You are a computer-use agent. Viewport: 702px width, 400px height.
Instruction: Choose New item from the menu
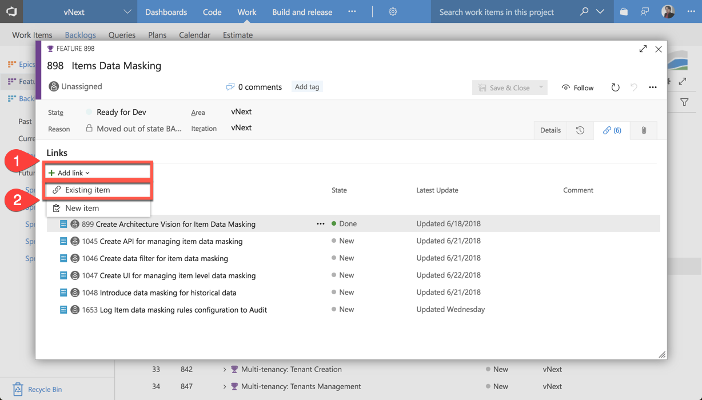(x=82, y=208)
